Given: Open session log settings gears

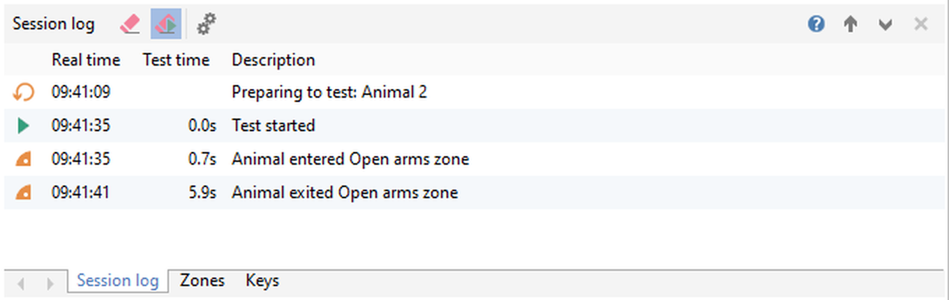Looking at the screenshot, I should [x=206, y=24].
